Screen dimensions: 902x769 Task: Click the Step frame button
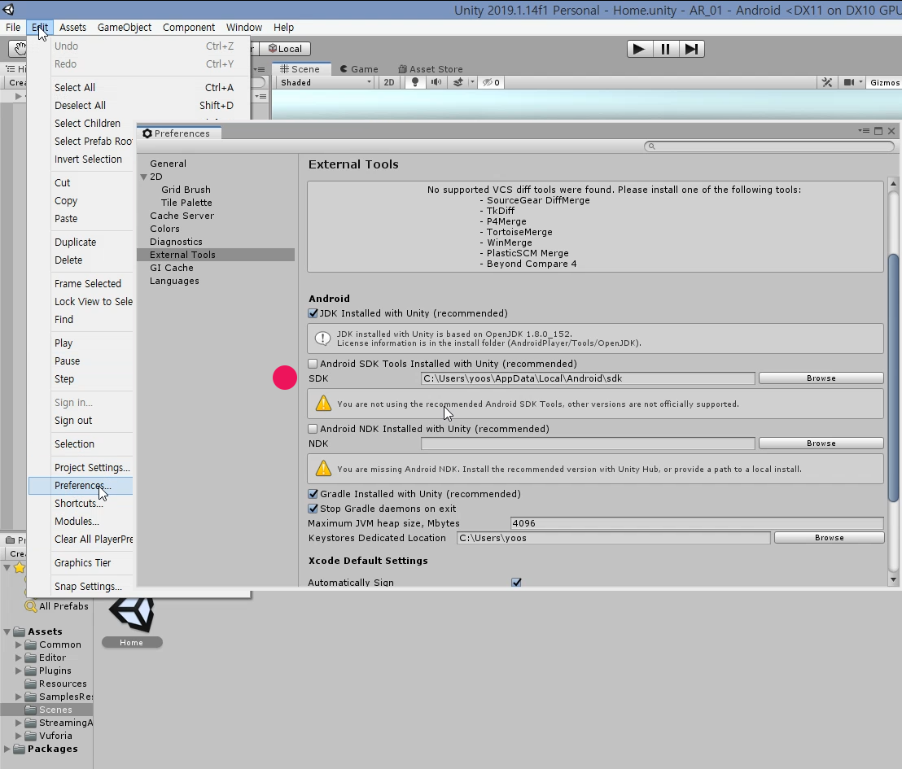click(x=691, y=49)
